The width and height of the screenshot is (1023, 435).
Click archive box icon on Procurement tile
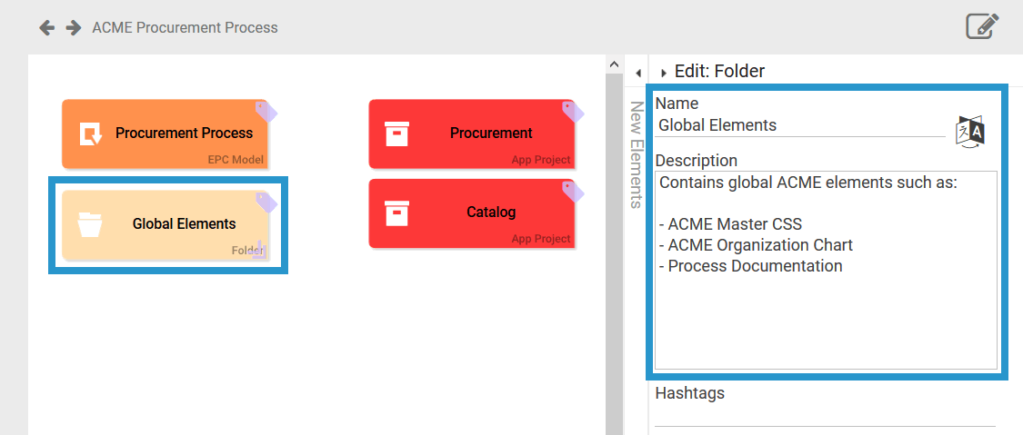[x=397, y=134]
